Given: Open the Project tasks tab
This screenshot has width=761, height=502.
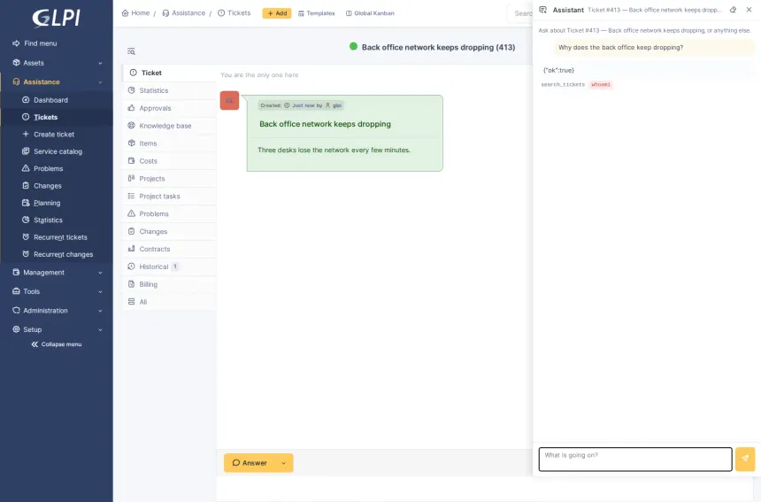Looking at the screenshot, I should coord(169,197).
